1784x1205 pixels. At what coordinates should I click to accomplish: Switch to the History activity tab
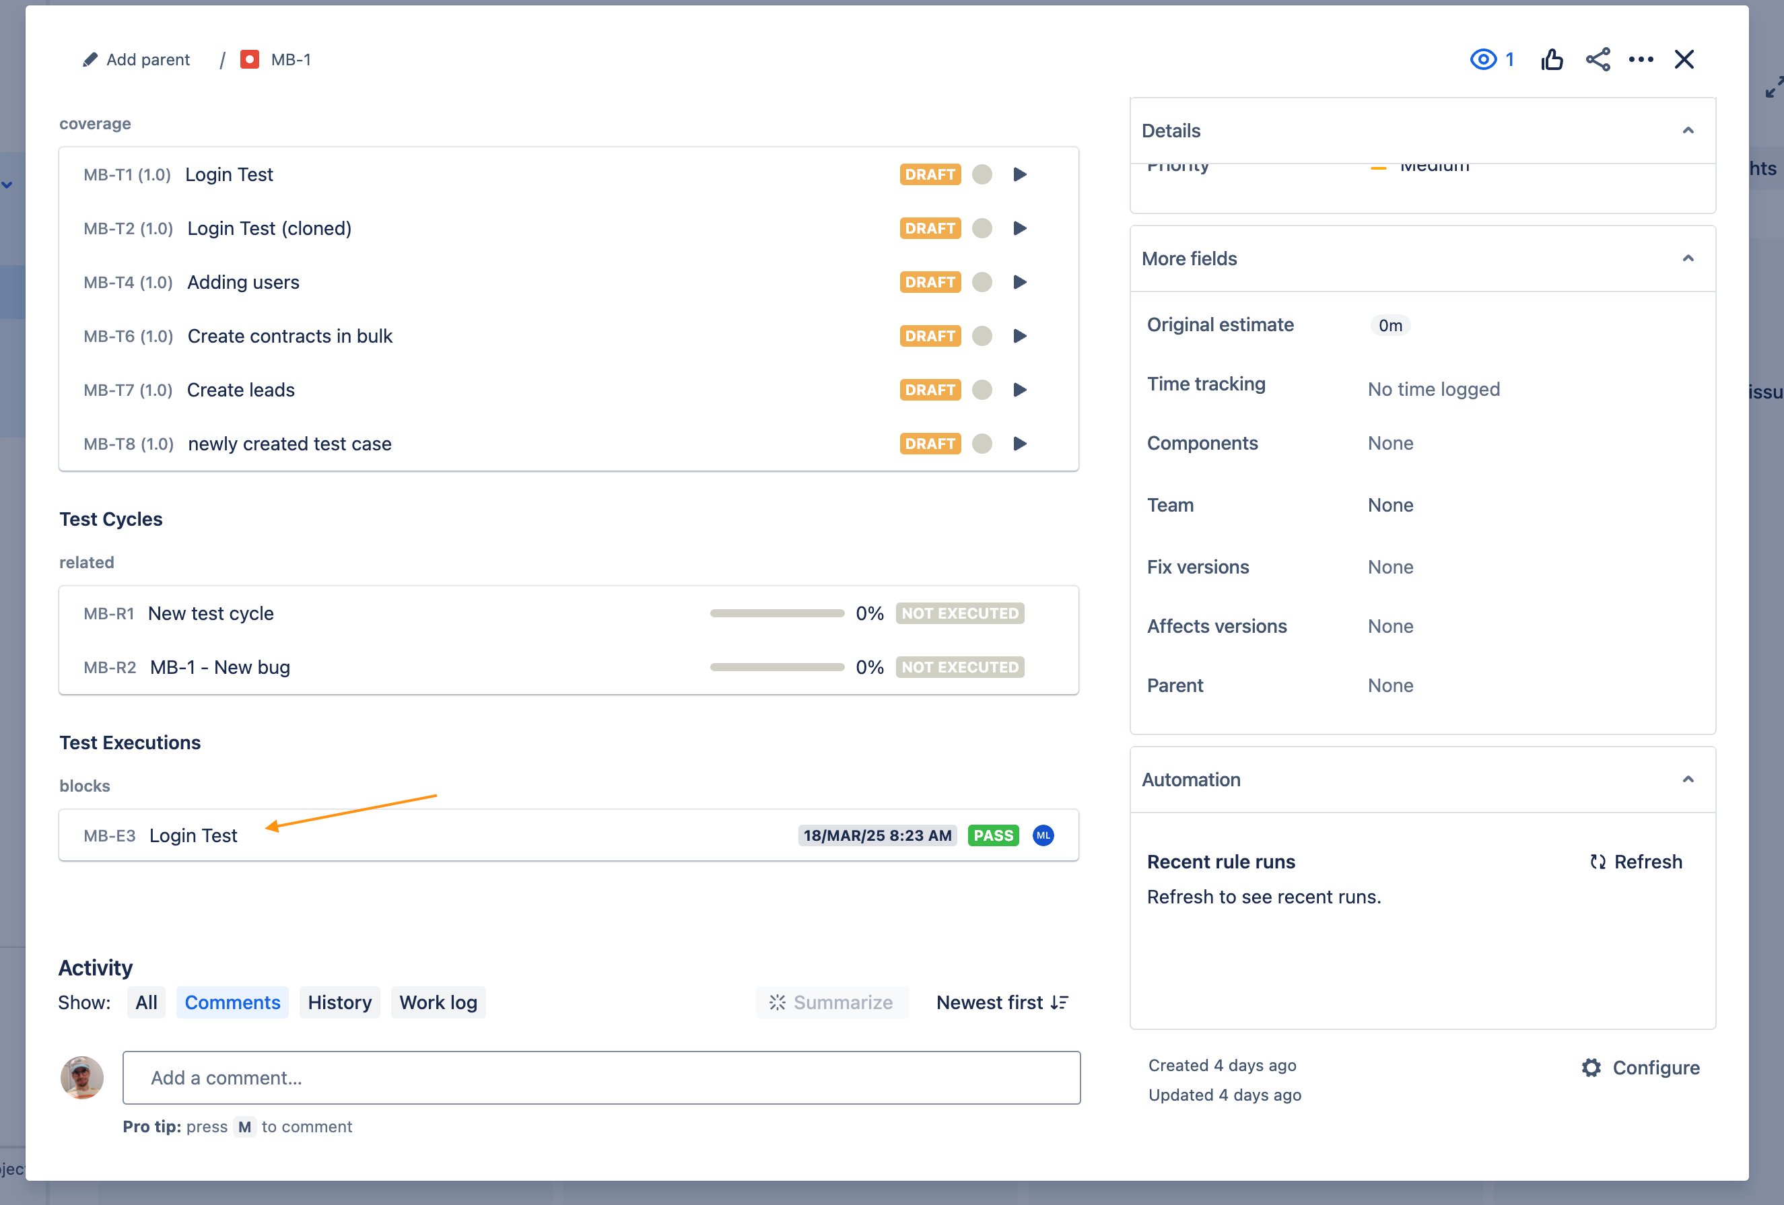(339, 1002)
